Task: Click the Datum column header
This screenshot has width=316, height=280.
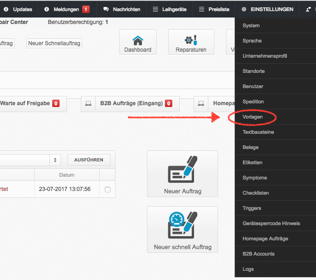Action: [x=67, y=175]
